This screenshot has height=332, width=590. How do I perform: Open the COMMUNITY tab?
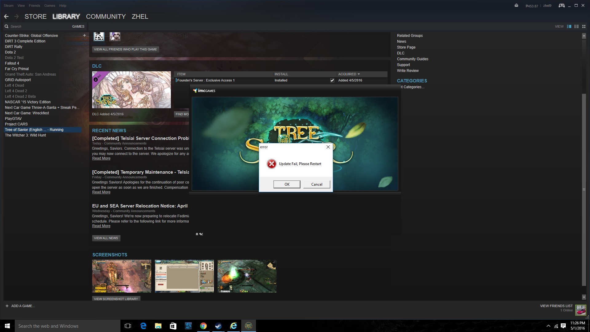coord(106,17)
